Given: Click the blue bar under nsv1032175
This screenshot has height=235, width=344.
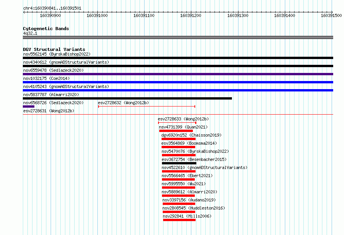Looking at the screenshot, I should (178, 82).
